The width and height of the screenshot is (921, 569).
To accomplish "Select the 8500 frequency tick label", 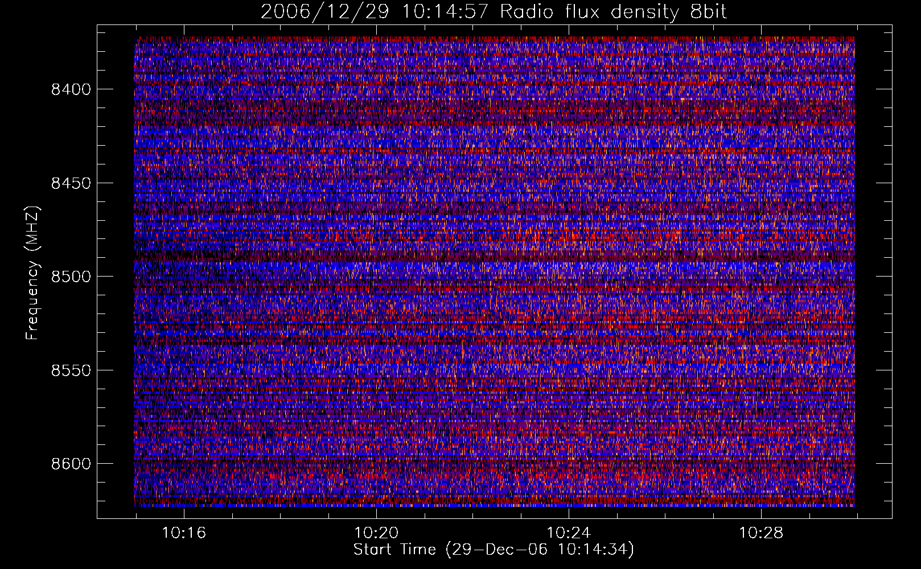I will point(71,277).
